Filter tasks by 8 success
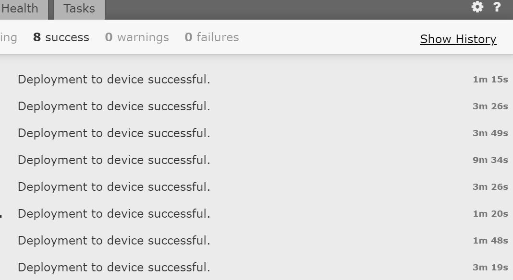513x280 pixels. click(x=61, y=37)
